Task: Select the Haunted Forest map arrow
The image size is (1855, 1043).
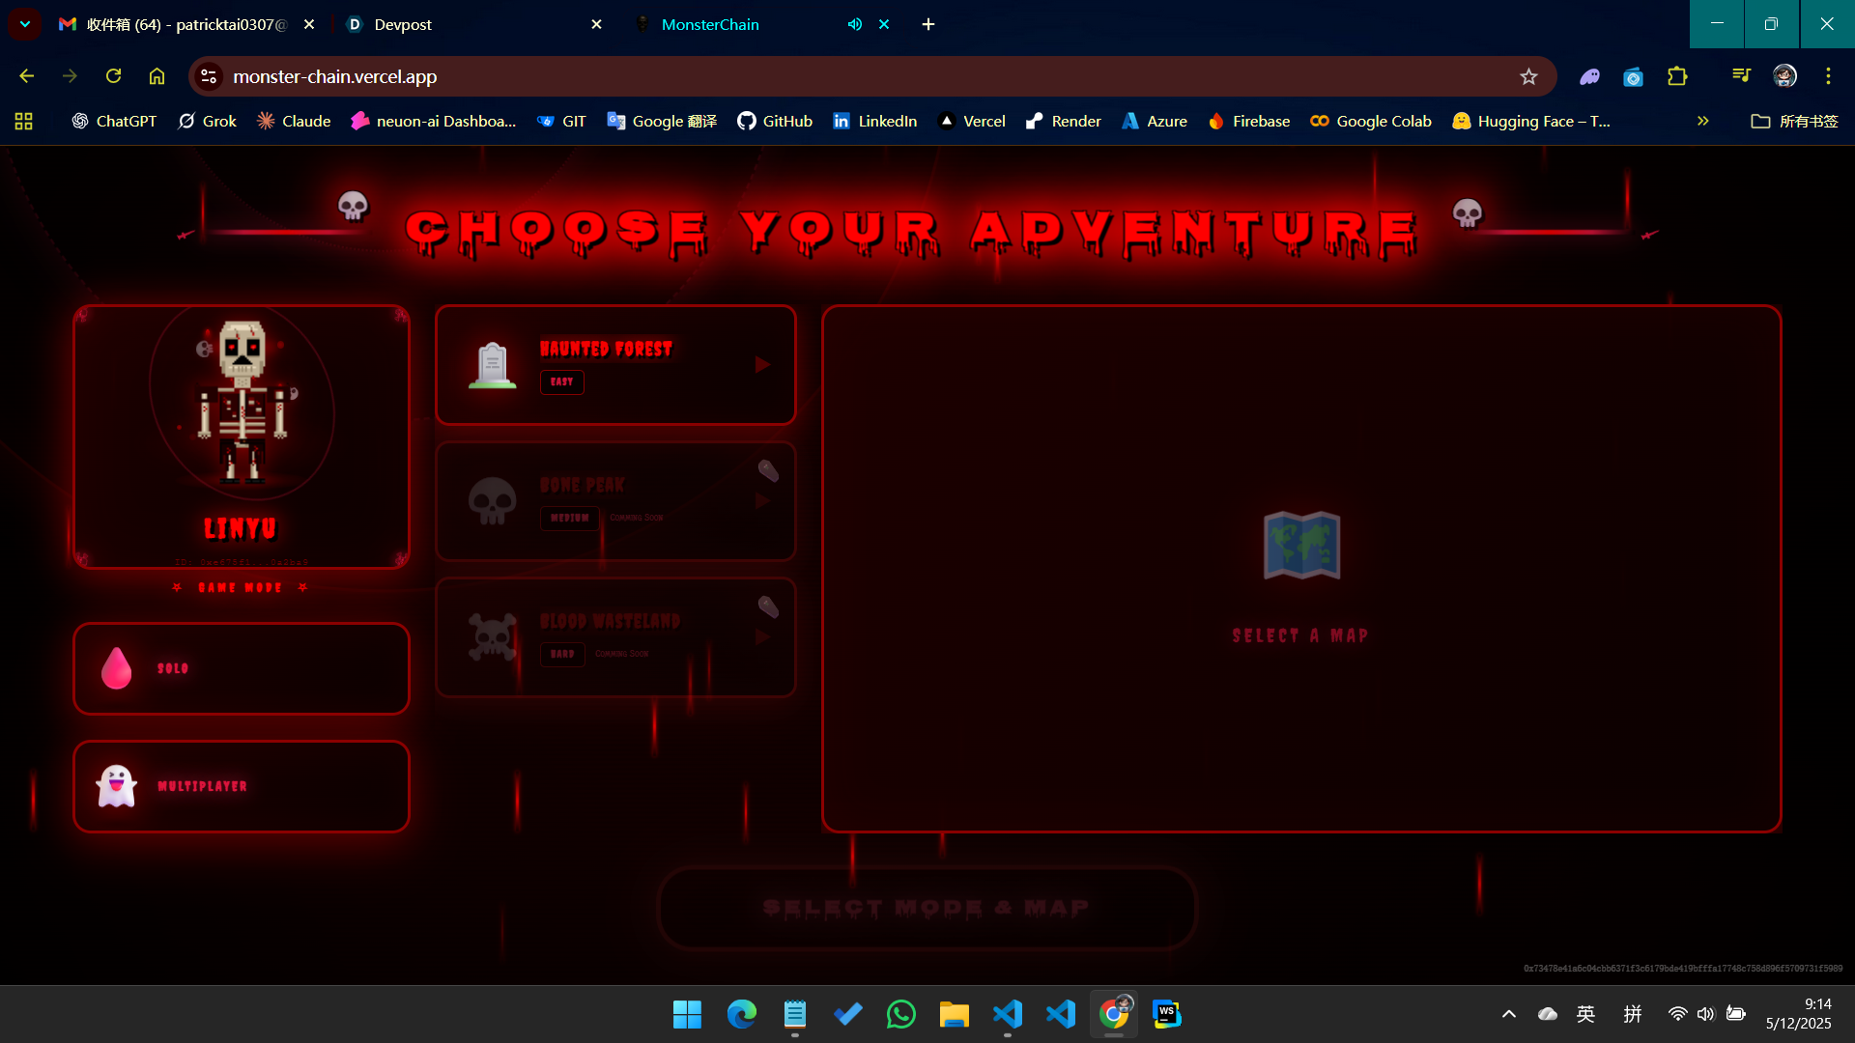Action: (x=762, y=365)
